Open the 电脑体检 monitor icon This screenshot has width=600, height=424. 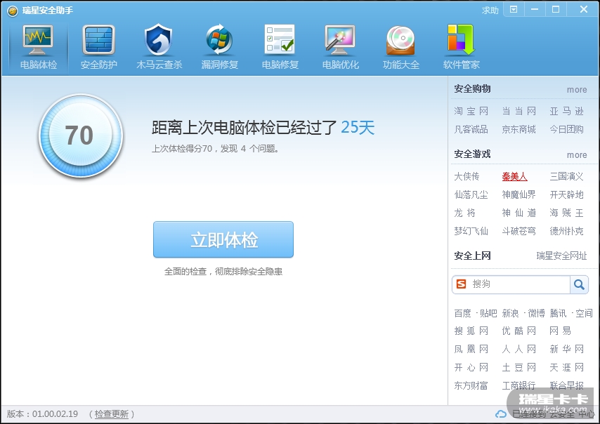(x=38, y=40)
